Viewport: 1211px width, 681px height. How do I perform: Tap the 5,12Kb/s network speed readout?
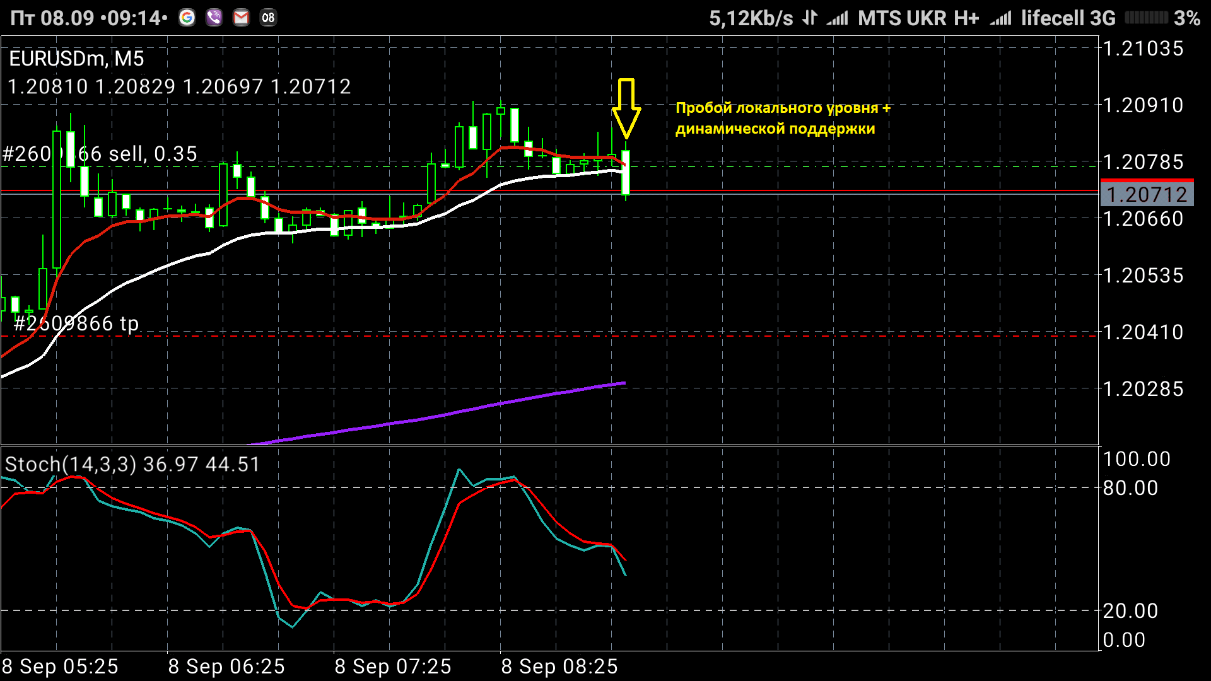point(751,18)
